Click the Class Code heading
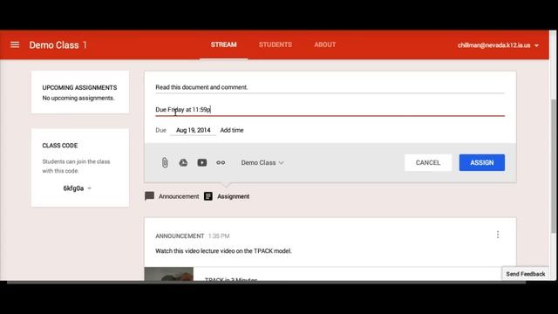The image size is (558, 314). [x=60, y=146]
